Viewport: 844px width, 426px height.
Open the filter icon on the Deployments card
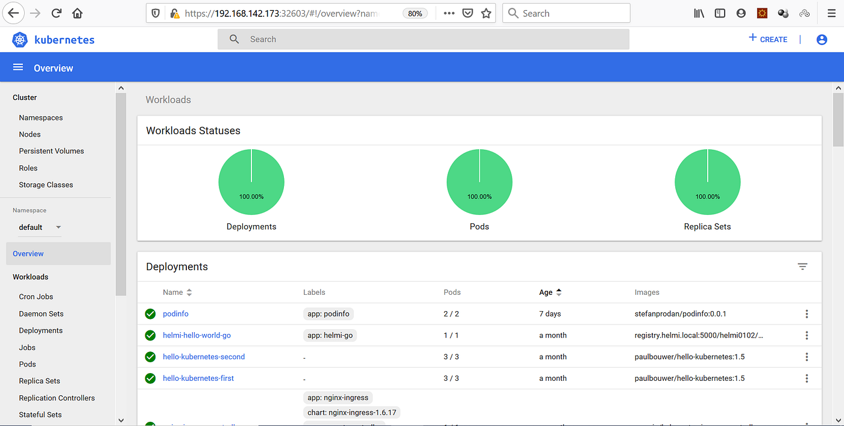(802, 266)
